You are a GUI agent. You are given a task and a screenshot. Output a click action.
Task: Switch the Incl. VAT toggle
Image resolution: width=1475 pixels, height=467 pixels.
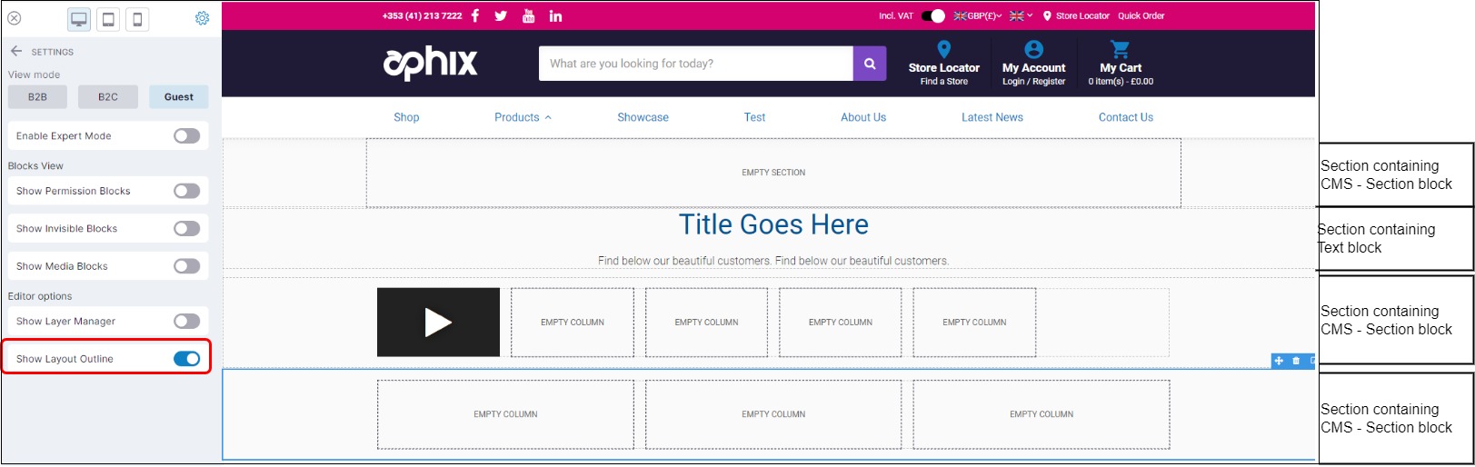click(933, 15)
